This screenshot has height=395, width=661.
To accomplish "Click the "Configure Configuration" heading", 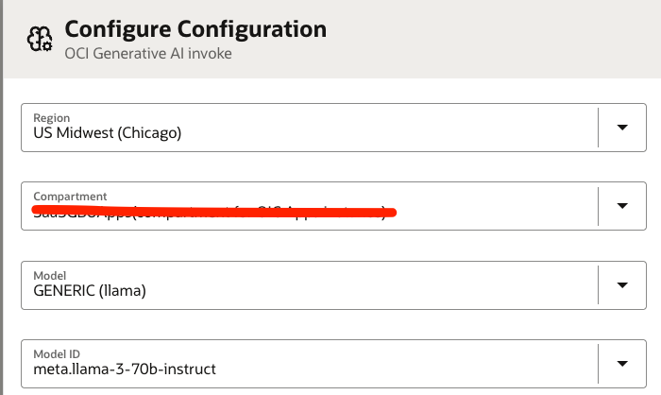I will pos(195,29).
